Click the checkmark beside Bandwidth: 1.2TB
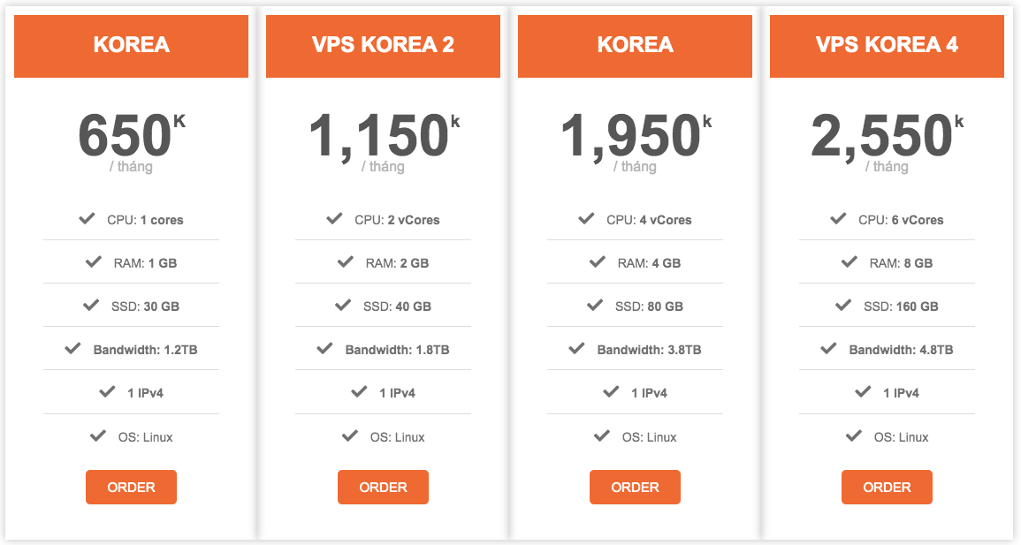The height and width of the screenshot is (545, 1021). pyautogui.click(x=72, y=349)
